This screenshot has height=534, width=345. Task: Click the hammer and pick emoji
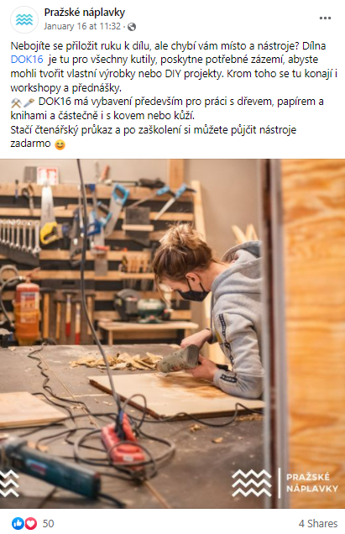coord(16,102)
